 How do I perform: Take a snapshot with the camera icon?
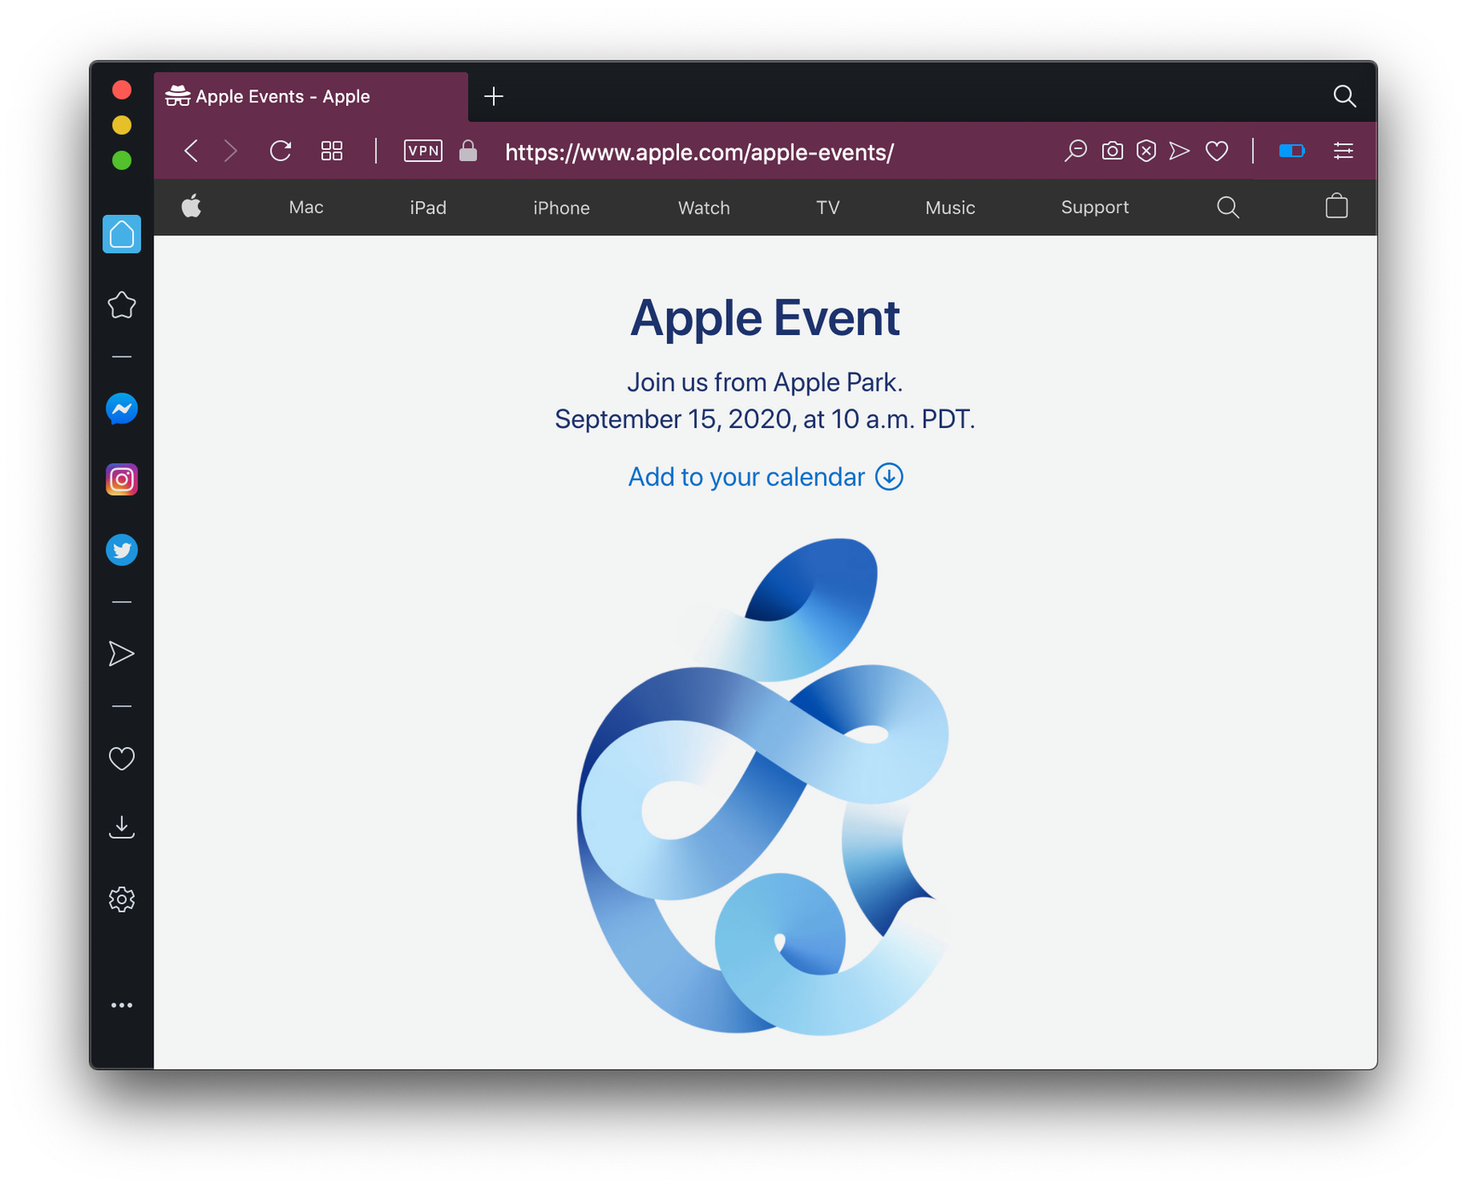pos(1112,152)
